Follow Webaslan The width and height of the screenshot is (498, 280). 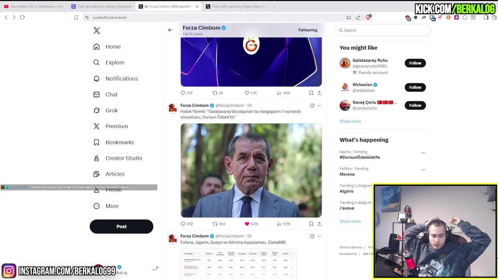point(415,87)
